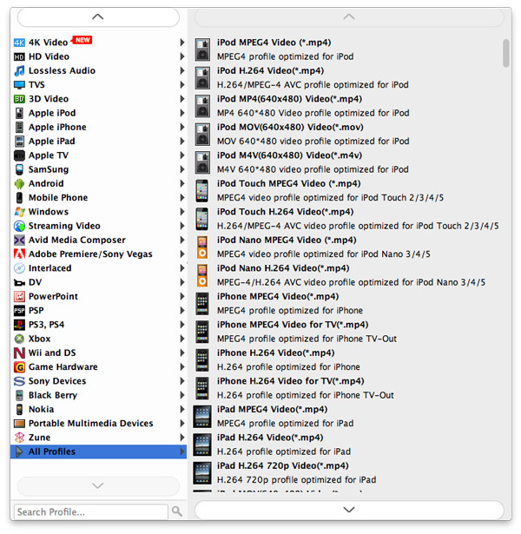Open the Mobile Phone category
The width and height of the screenshot is (521, 534).
point(98,198)
